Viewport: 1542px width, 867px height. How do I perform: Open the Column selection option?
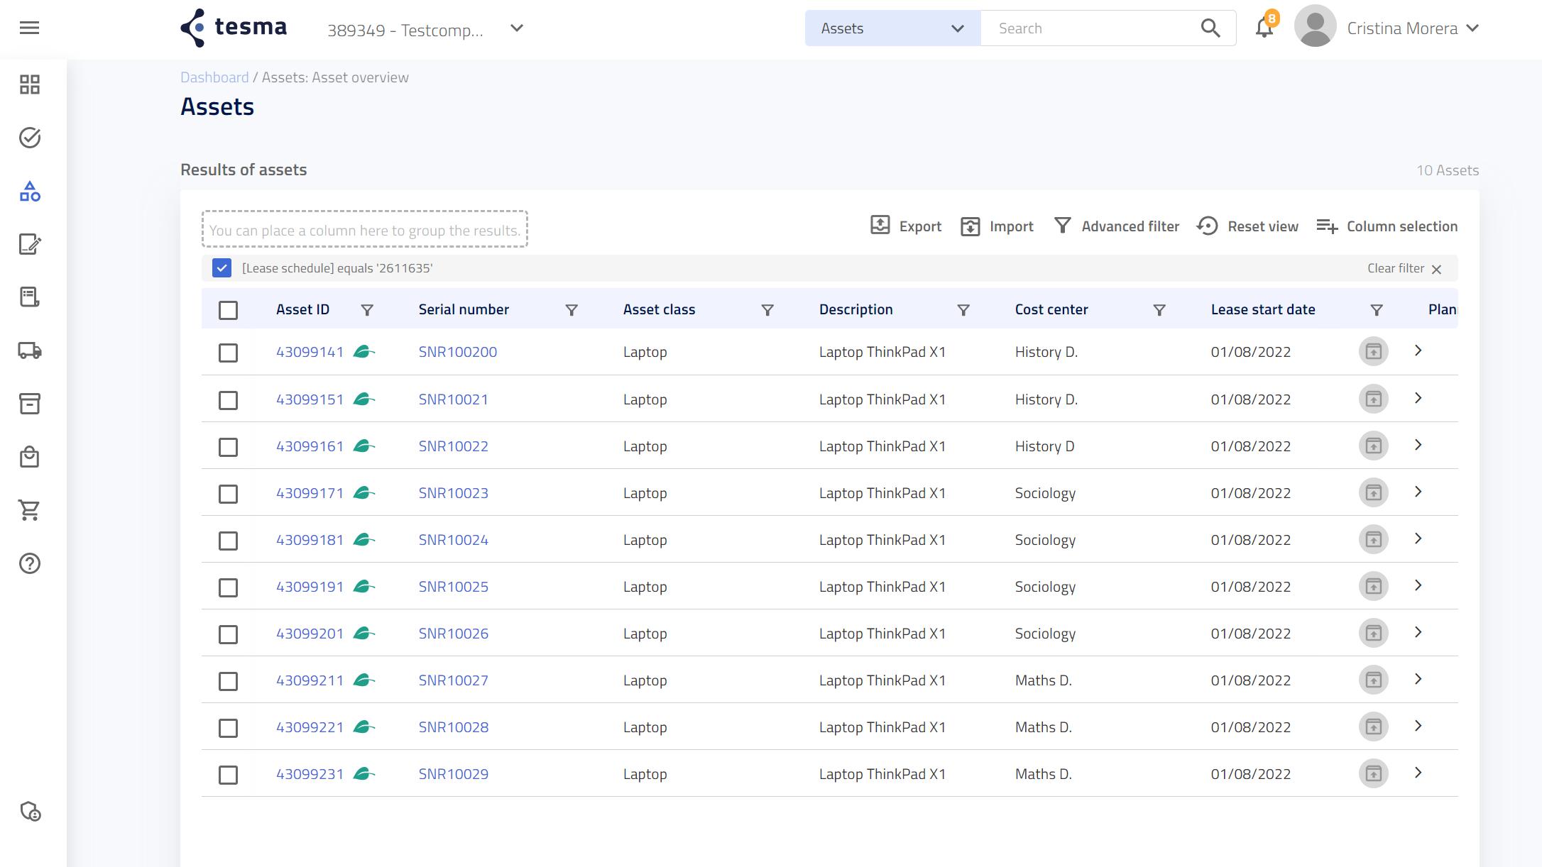[x=1387, y=226]
